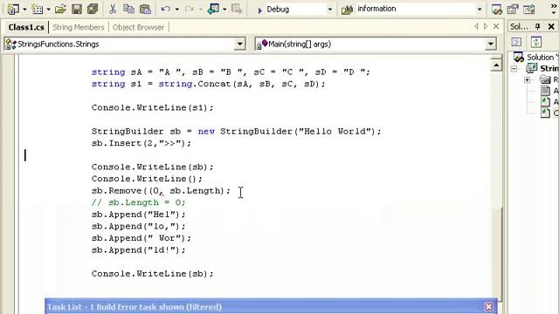Select the References folder icon
559x314 pixels.
(545, 79)
